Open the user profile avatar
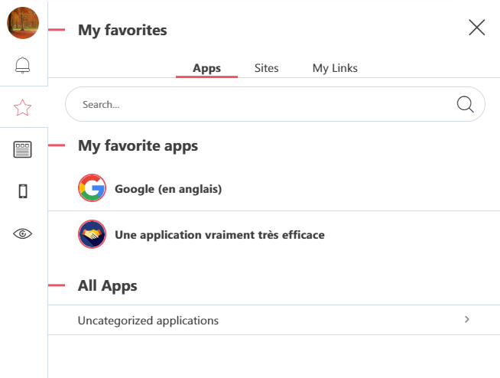 click(23, 23)
